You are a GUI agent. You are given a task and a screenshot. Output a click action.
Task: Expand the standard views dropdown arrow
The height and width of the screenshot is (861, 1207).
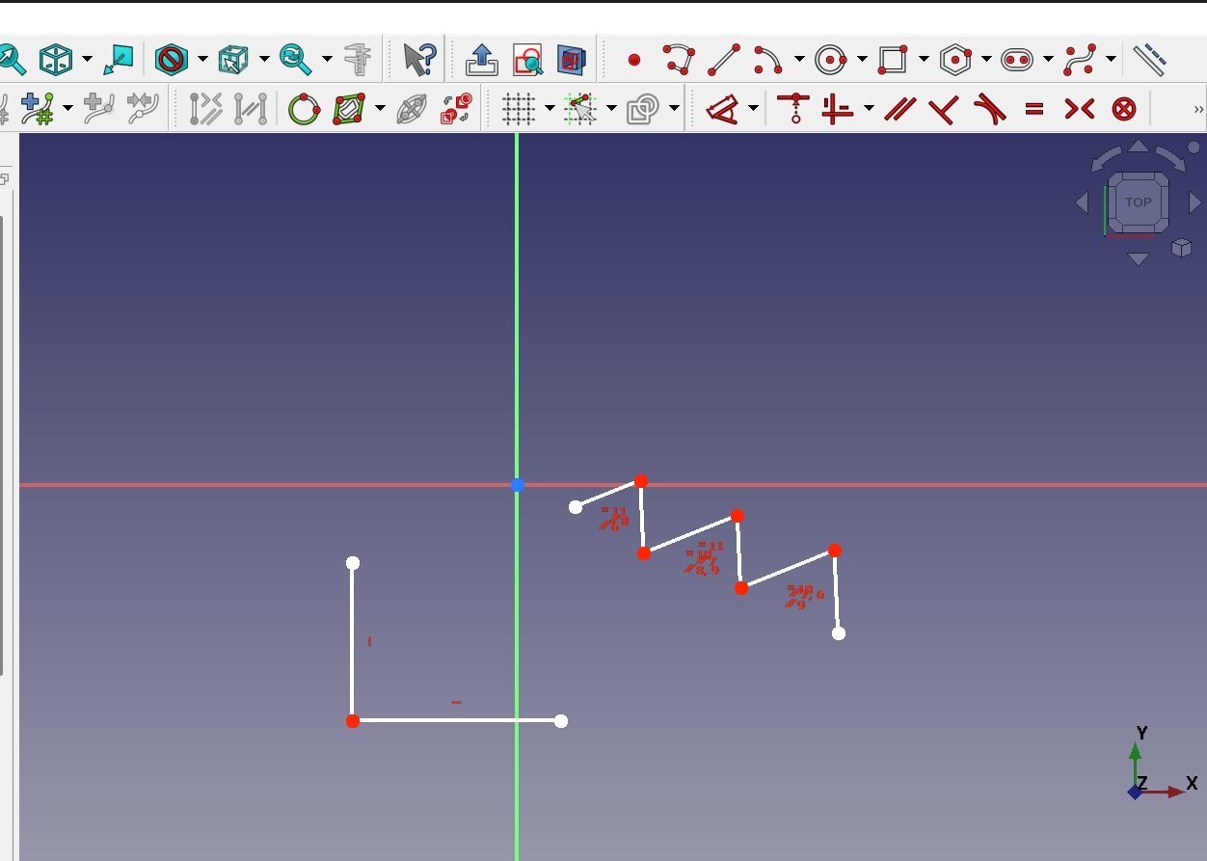87,60
